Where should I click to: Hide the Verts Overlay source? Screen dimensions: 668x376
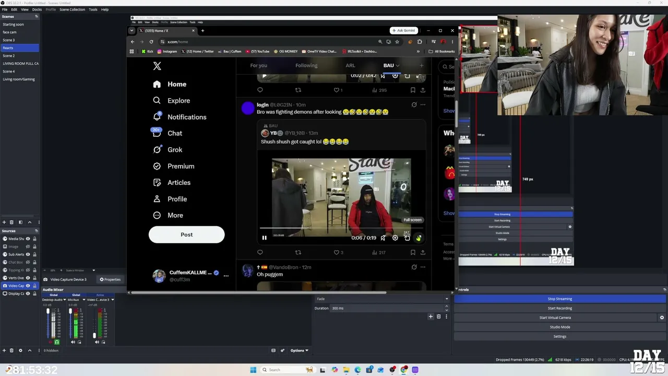[x=28, y=278]
